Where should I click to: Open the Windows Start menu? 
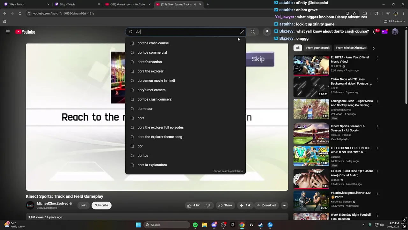tap(138, 225)
